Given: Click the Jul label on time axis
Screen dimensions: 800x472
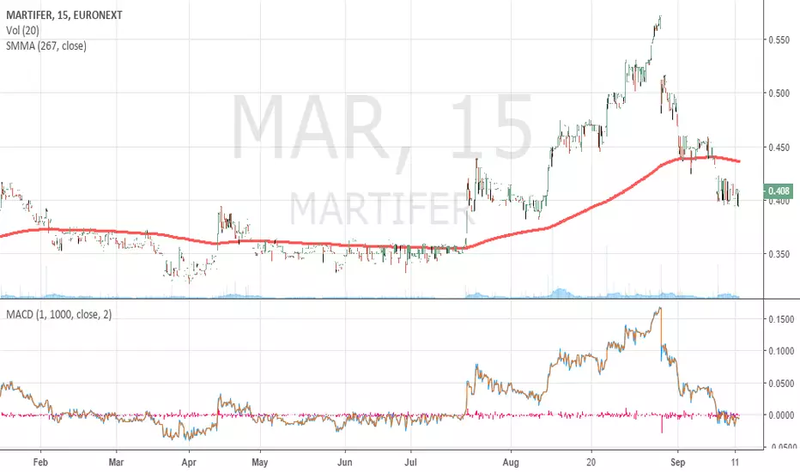Looking at the screenshot, I should coord(410,463).
